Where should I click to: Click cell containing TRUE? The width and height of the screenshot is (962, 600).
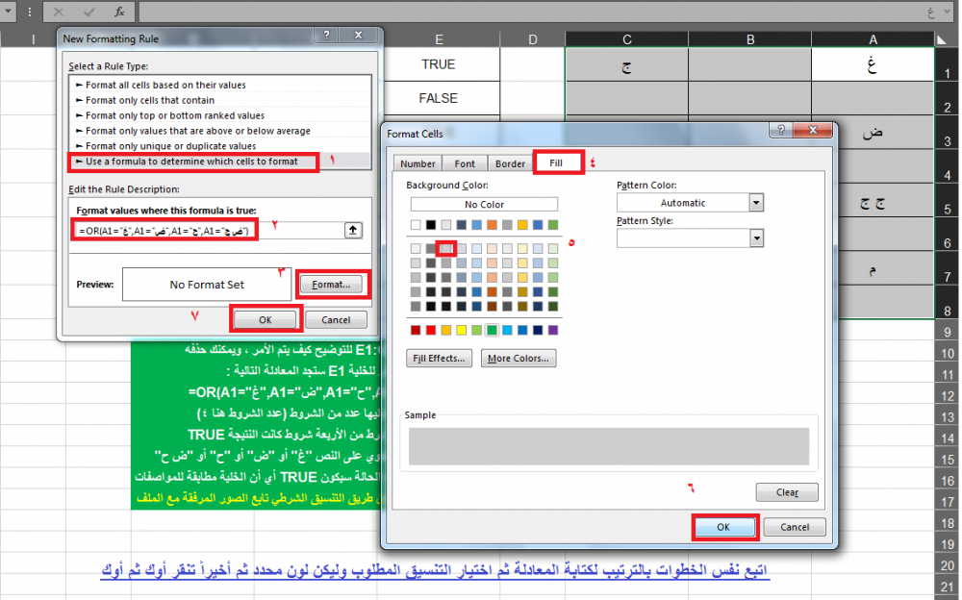click(x=438, y=64)
